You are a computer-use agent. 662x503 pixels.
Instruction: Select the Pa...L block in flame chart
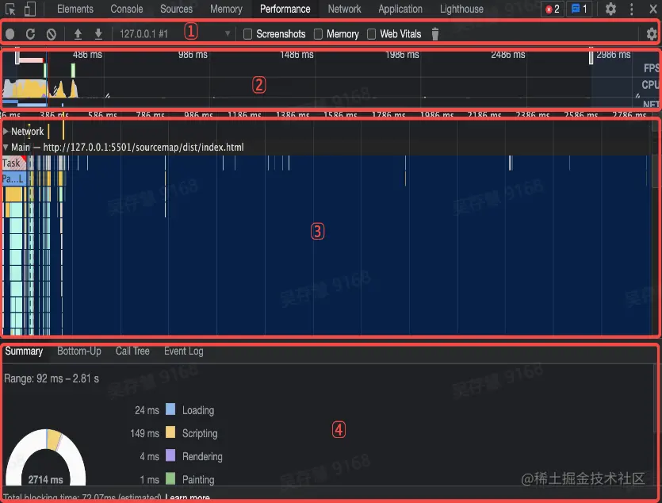(14, 179)
